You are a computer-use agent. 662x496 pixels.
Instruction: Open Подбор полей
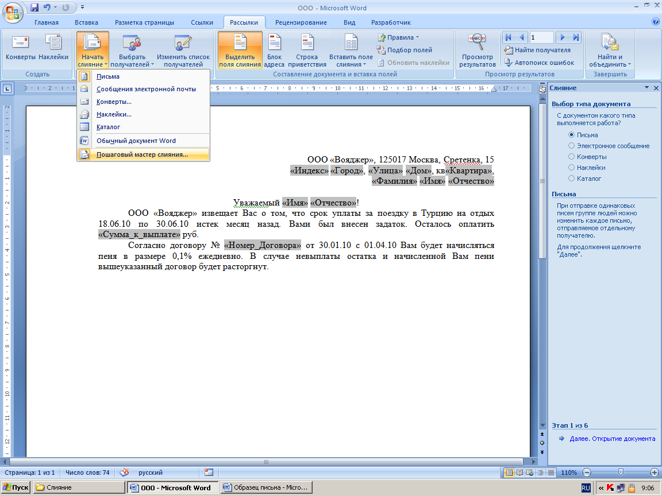pyautogui.click(x=405, y=50)
